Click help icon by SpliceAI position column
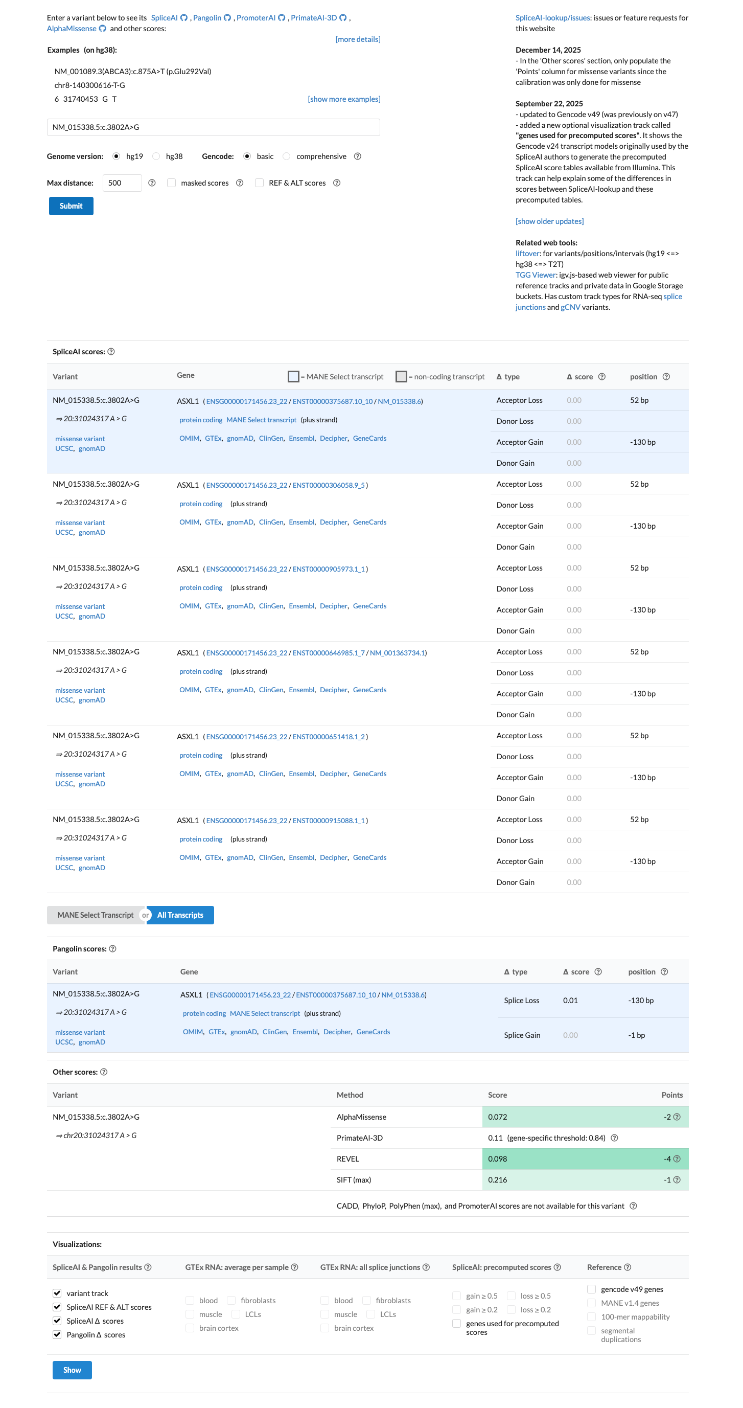 [666, 377]
